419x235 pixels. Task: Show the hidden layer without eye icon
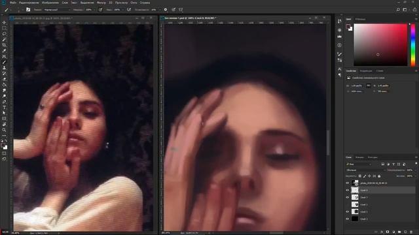[x=348, y=204]
